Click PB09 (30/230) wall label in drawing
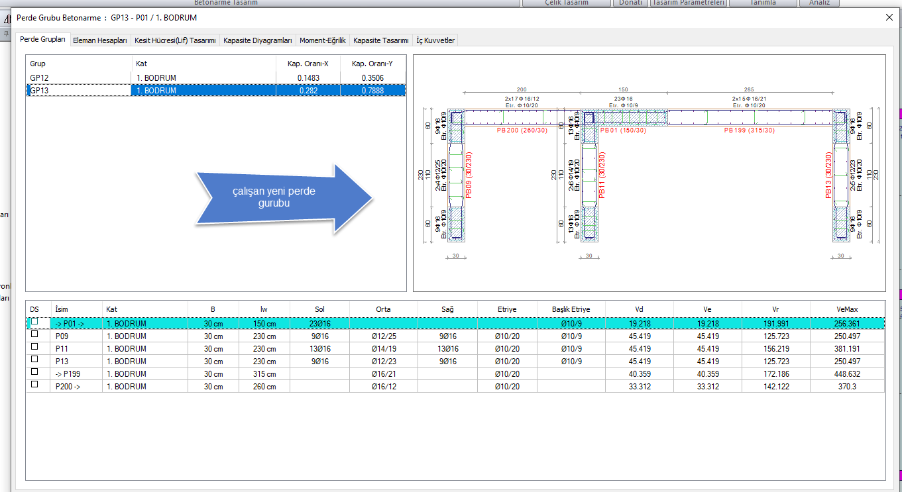 (x=469, y=175)
